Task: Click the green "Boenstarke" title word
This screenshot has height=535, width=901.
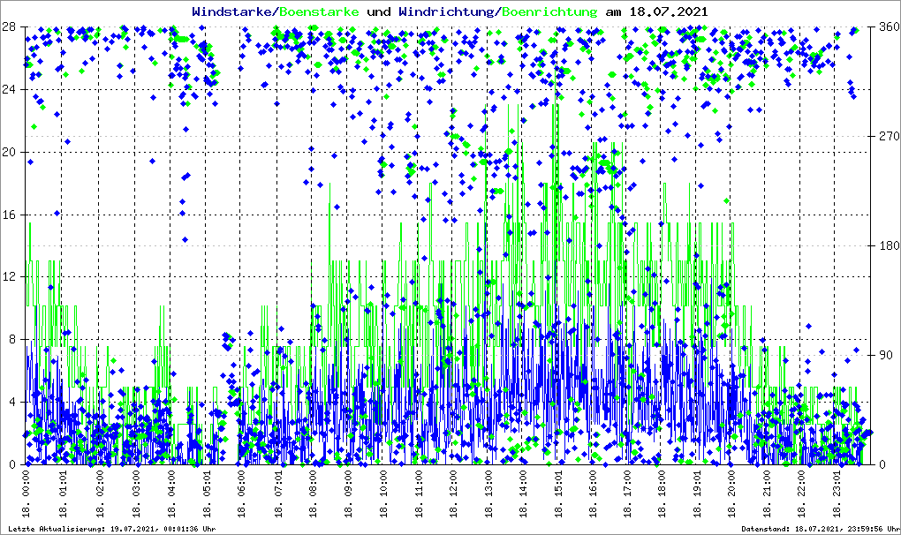Action: point(319,11)
